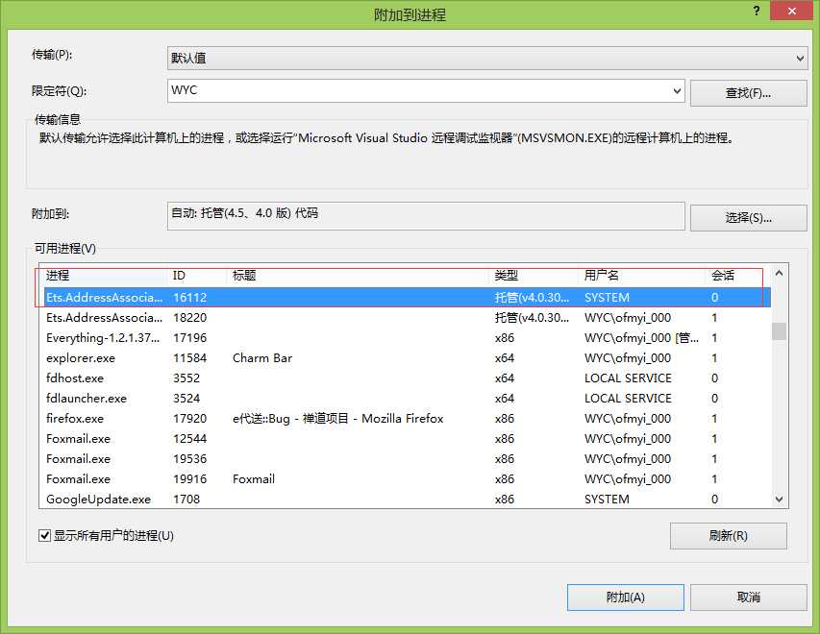The height and width of the screenshot is (634, 820).
Task: Select the firefox.exe process row
Action: 407,419
